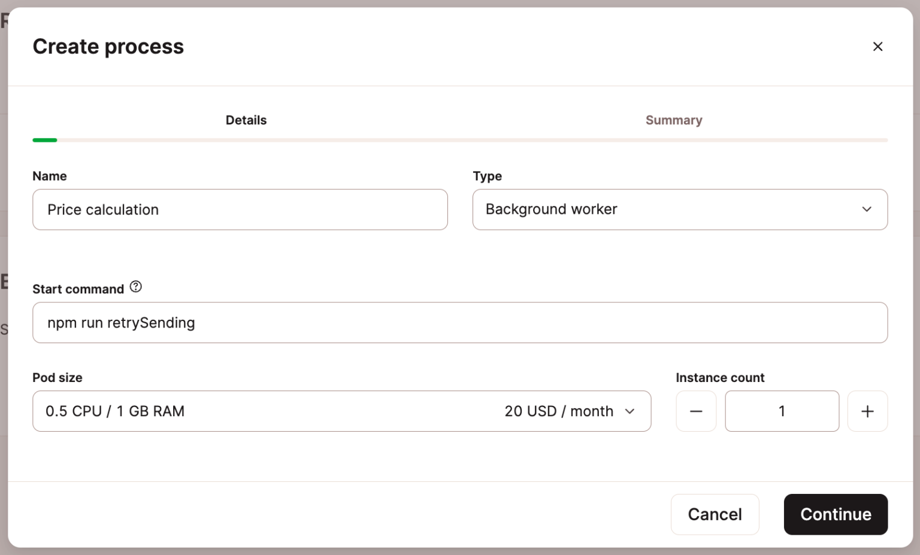The width and height of the screenshot is (920, 555).
Task: Click the minus icon to decrease instance count
Action: click(696, 411)
